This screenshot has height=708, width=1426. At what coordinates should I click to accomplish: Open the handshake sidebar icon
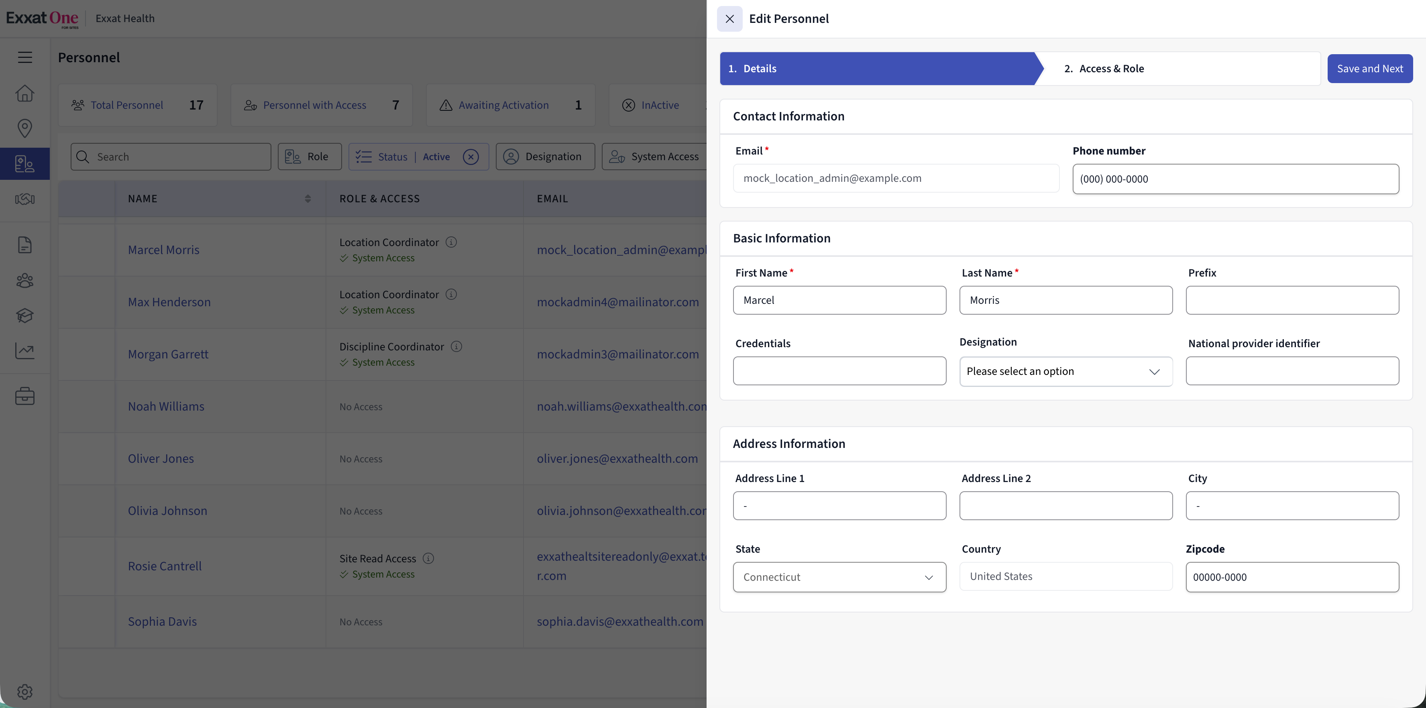[x=25, y=199]
